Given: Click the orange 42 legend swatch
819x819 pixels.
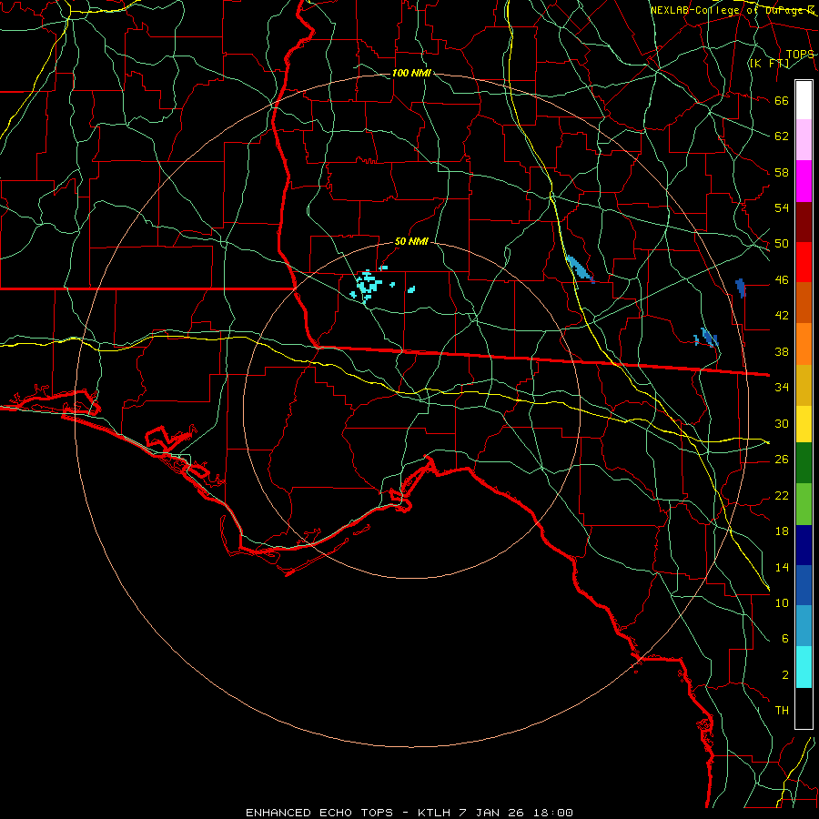Looking at the screenshot, I should (x=804, y=344).
